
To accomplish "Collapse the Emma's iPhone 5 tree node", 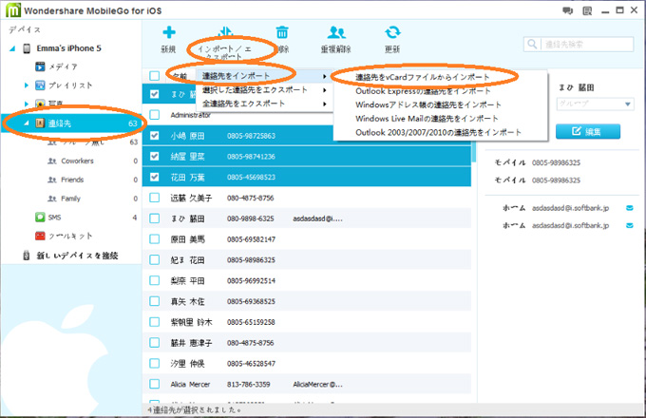I will tap(12, 48).
